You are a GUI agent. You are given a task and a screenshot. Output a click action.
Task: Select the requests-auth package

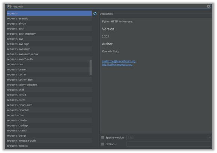click(x=49, y=29)
